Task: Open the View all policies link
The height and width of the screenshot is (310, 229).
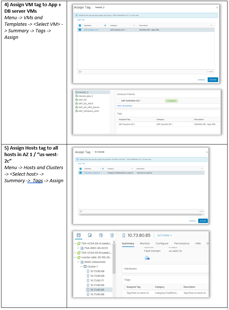Action: [124, 106]
